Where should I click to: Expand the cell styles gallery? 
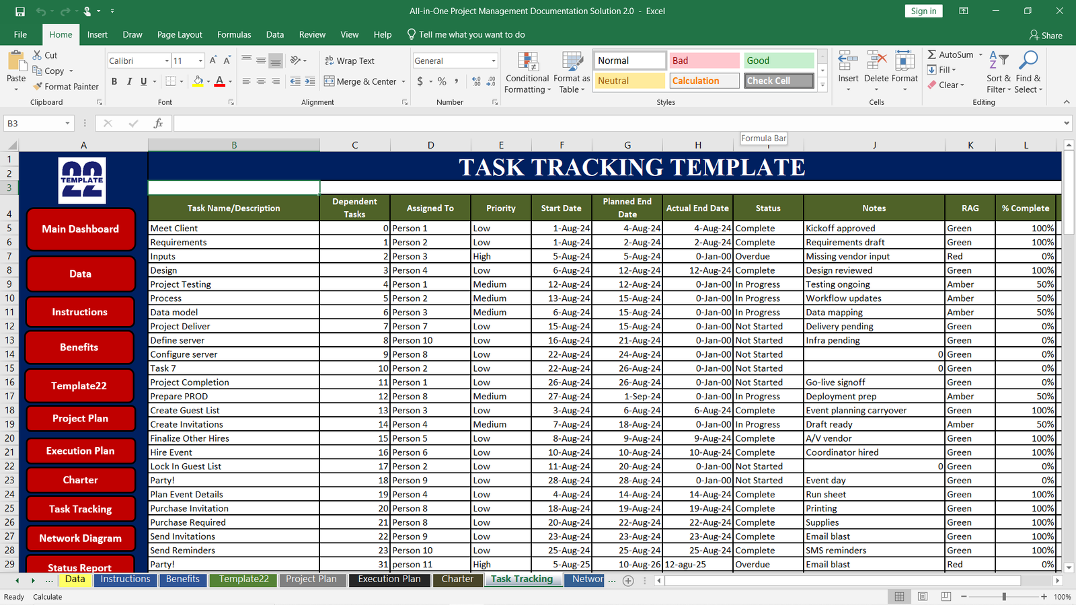point(822,85)
